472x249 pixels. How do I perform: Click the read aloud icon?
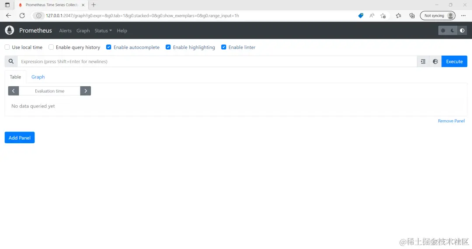pyautogui.click(x=372, y=16)
